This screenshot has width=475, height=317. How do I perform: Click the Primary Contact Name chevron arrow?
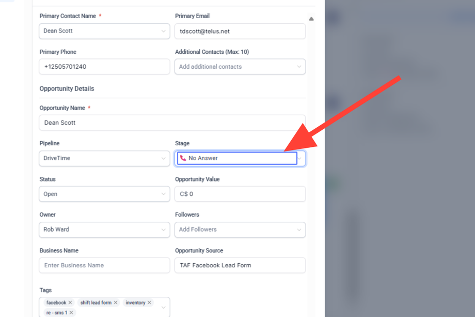(x=163, y=31)
